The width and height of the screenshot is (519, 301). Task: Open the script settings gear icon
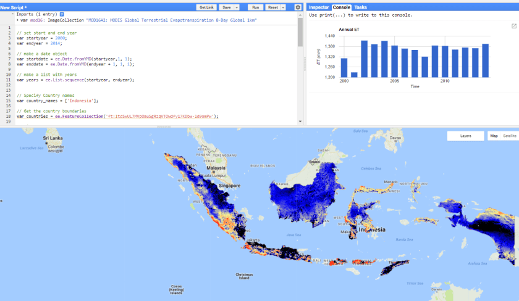coord(298,7)
